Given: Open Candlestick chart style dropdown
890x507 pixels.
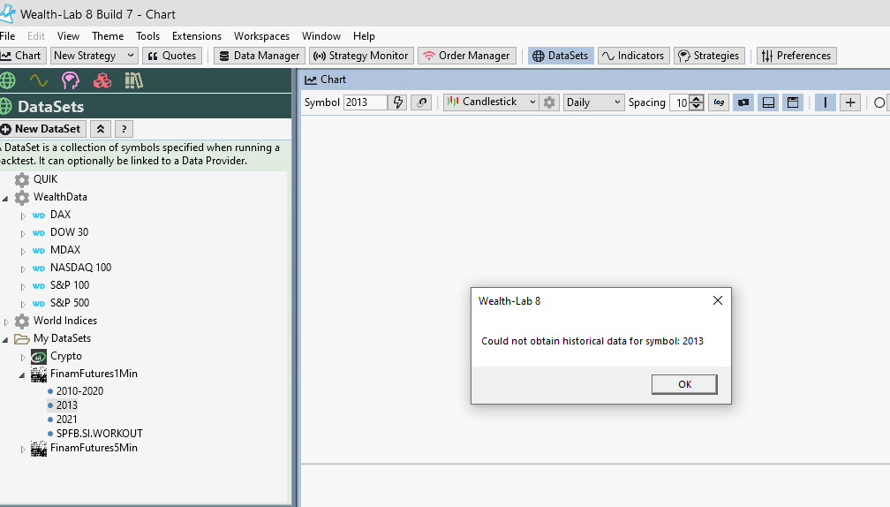Looking at the screenshot, I should (x=491, y=102).
